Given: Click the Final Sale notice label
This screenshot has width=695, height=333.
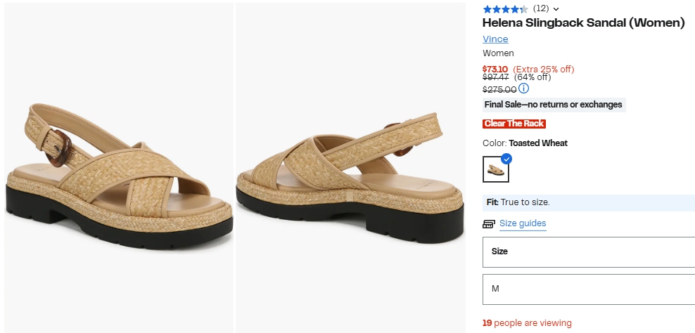Looking at the screenshot, I should [554, 105].
